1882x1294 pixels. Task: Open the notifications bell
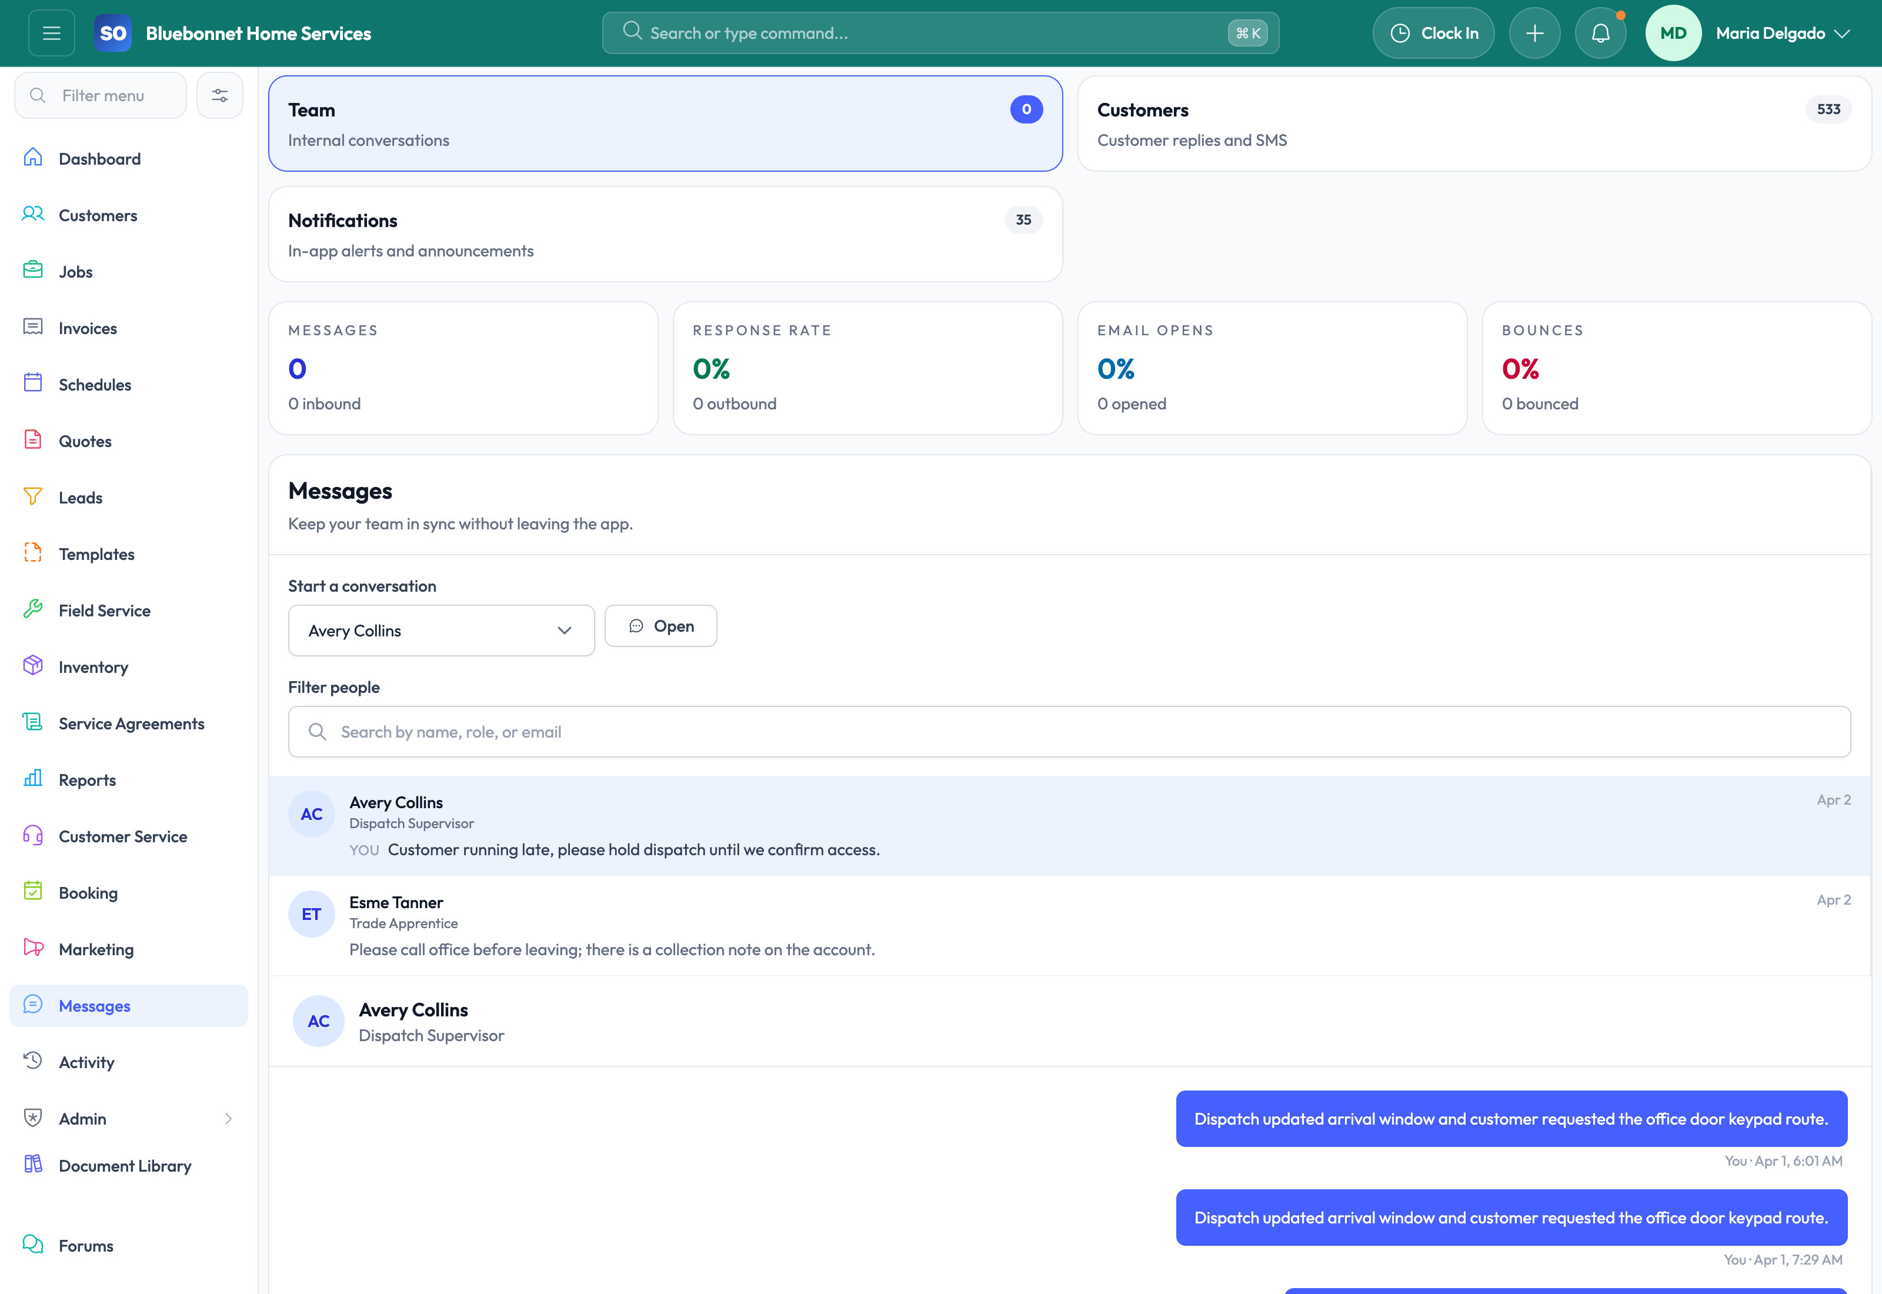click(1600, 34)
